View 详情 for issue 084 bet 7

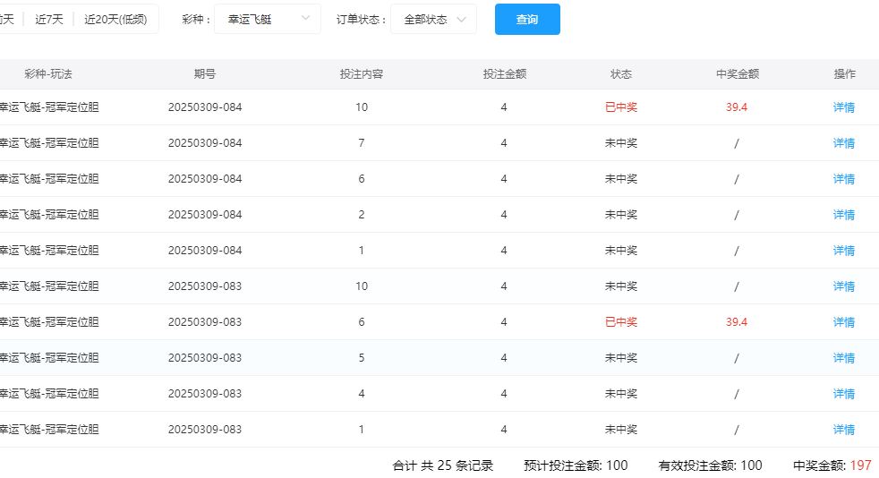pyautogui.click(x=843, y=143)
